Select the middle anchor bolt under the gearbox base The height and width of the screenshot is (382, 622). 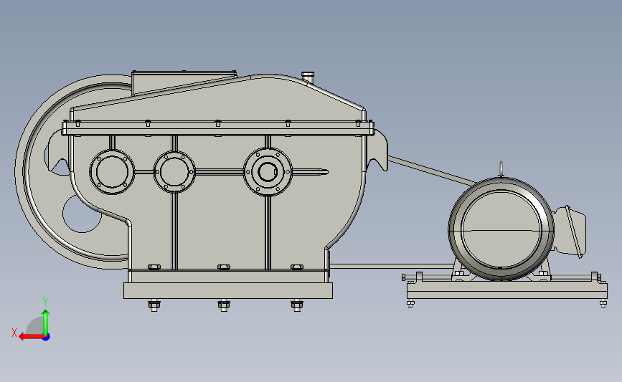pos(224,305)
